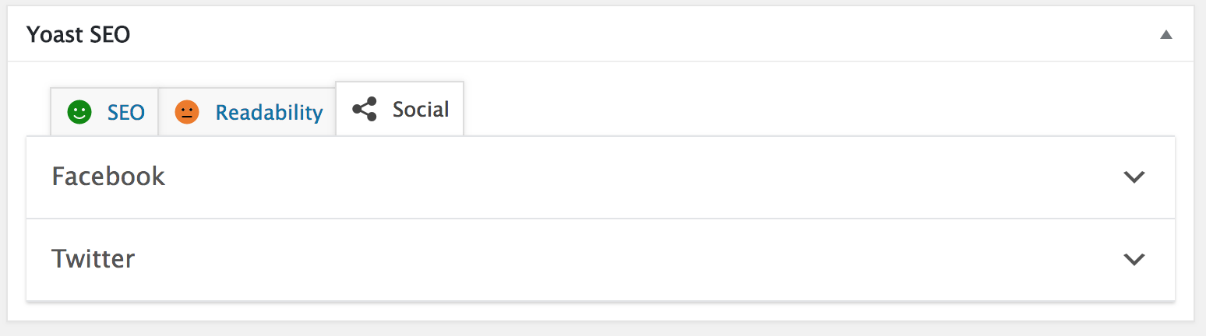Viewport: 1206px width, 336px height.
Task: Select the Social tab
Action: coord(400,109)
